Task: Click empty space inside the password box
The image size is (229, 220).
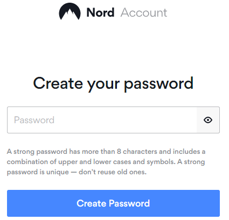Action: pyautogui.click(x=126, y=120)
